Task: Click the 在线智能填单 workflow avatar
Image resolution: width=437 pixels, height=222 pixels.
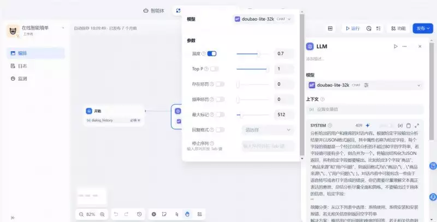Action: tap(13, 31)
